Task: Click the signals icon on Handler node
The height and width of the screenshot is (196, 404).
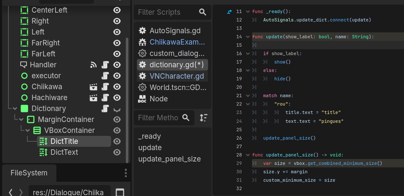Action: tap(93, 65)
